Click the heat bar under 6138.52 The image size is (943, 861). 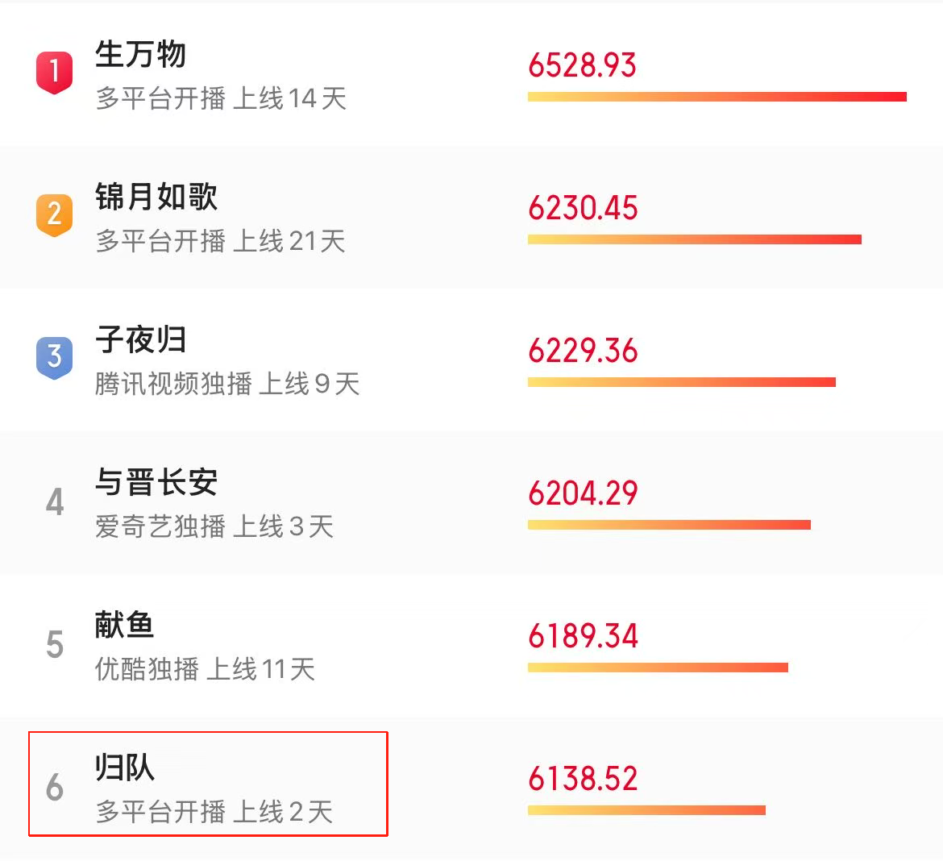646,810
